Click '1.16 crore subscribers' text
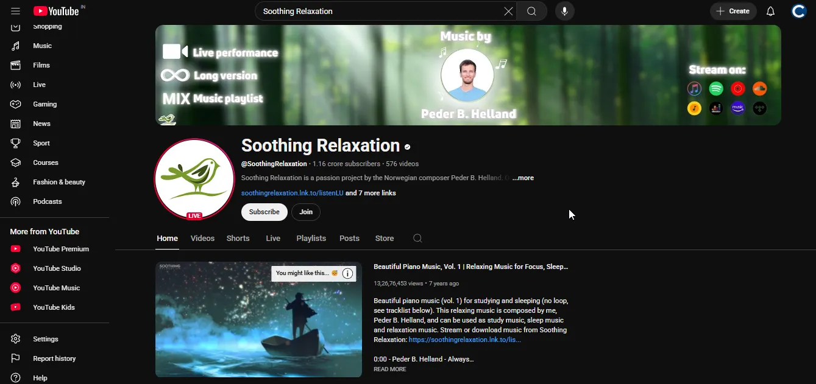The width and height of the screenshot is (816, 384). (x=346, y=164)
